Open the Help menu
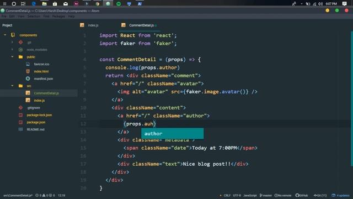 click(71, 16)
